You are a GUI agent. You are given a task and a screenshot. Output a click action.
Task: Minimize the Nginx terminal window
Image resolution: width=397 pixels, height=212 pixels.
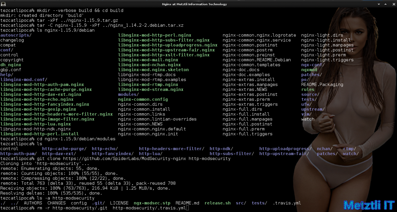click(x=379, y=4)
